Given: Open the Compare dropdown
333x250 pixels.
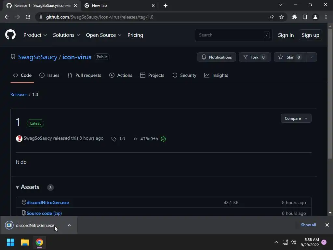Looking at the screenshot, I should [296, 118].
